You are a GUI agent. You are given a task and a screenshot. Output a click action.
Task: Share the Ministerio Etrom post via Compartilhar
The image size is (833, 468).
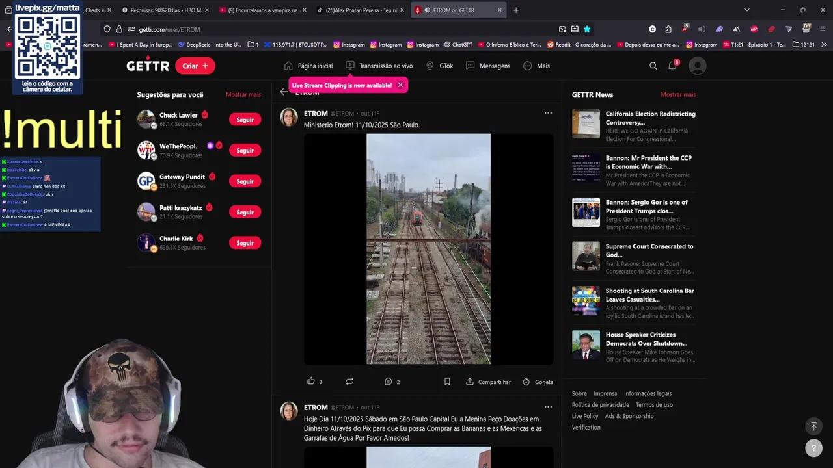[x=488, y=382]
